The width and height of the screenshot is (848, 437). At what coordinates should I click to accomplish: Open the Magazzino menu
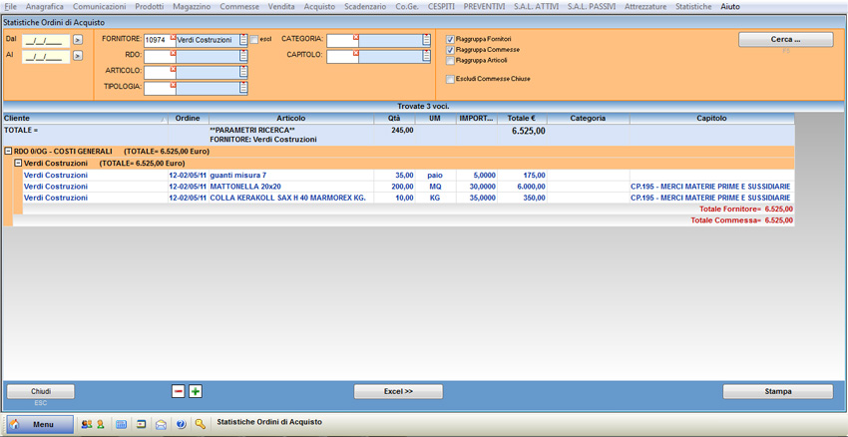pos(192,7)
